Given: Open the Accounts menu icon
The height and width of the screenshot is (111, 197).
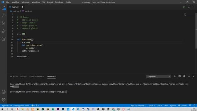Looking at the screenshot, I should (3, 92).
